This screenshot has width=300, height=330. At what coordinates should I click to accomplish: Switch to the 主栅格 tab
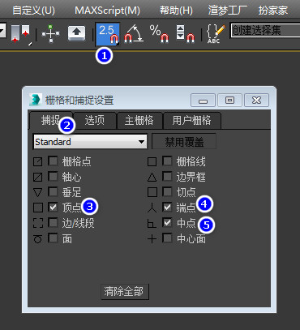(139, 120)
